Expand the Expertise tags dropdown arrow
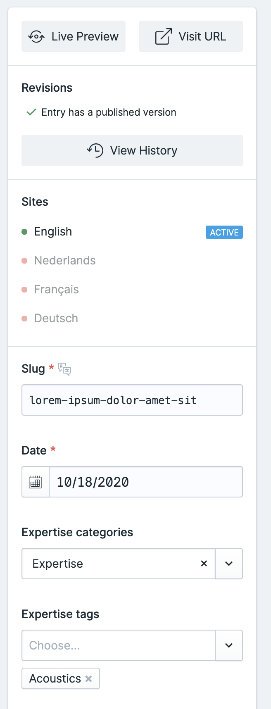This screenshot has width=271, height=709. 229,645
